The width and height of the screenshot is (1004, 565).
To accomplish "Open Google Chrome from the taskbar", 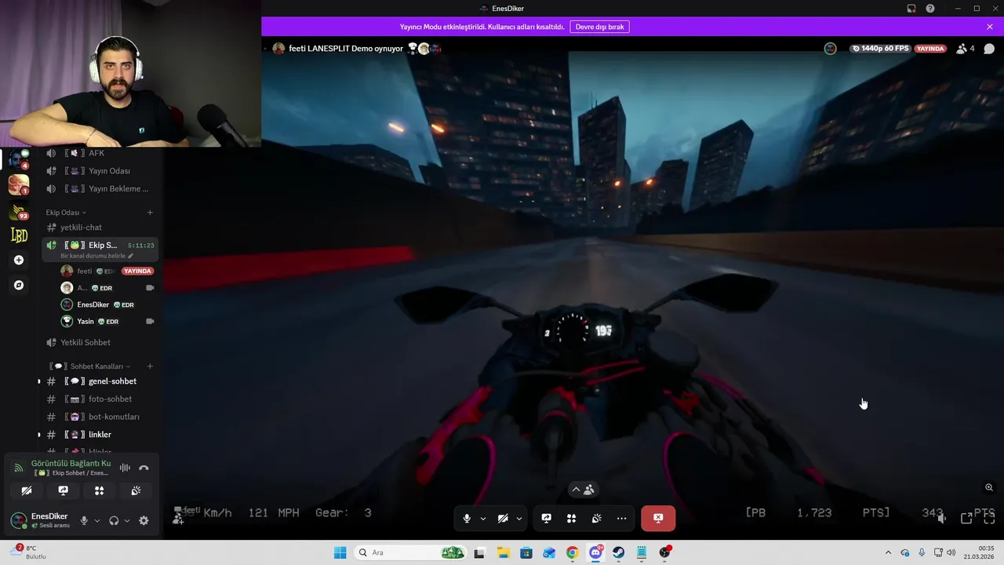I will coord(572,552).
